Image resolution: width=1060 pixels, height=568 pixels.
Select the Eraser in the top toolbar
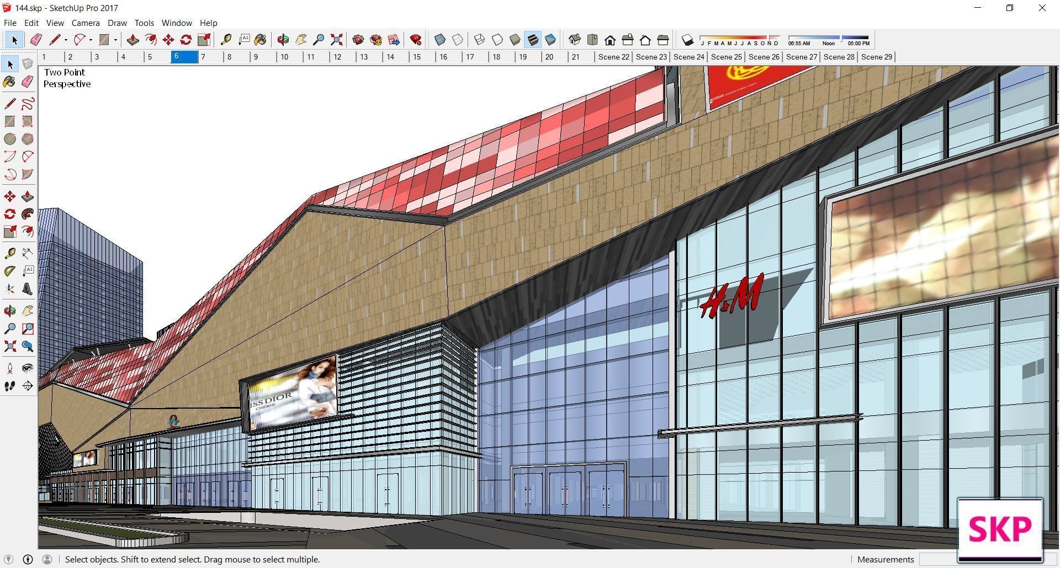click(36, 40)
